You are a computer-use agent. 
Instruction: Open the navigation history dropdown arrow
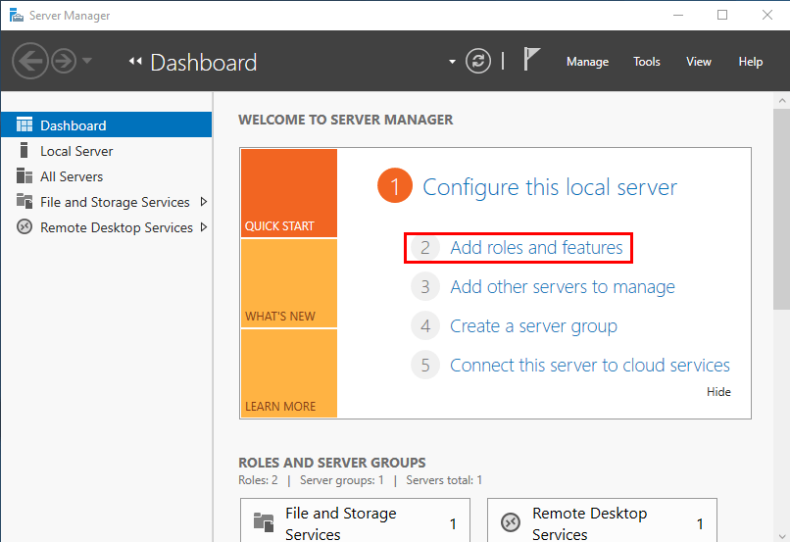pos(86,61)
